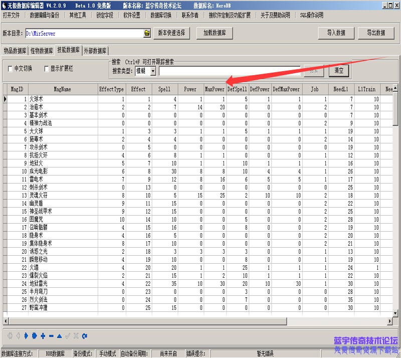Switch to the 怪物数据库 tab
The width and height of the screenshot is (401, 358).
click(42, 51)
